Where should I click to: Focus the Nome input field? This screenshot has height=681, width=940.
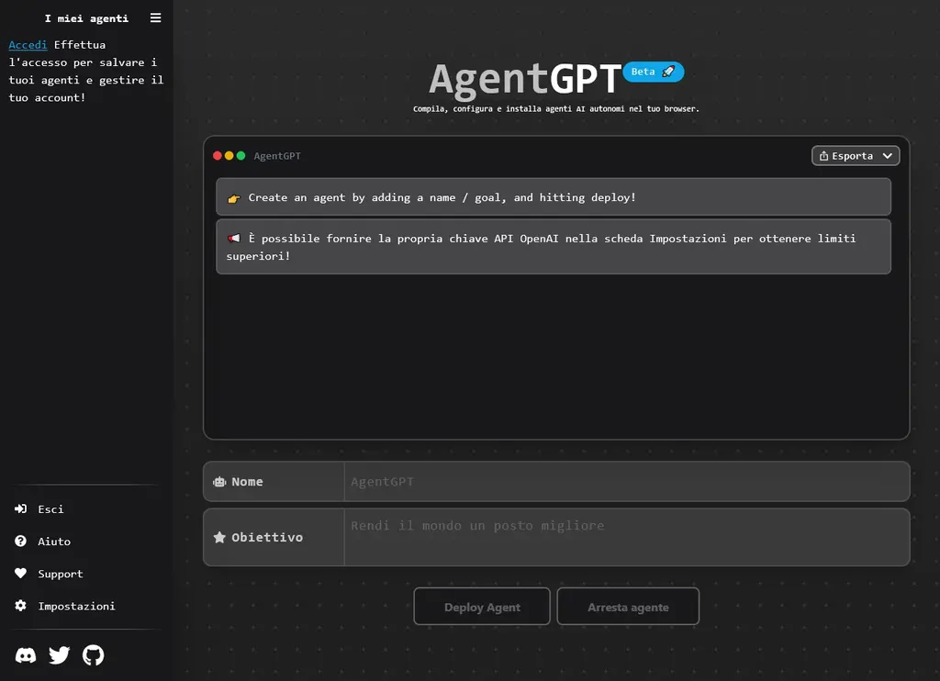pyautogui.click(x=626, y=482)
